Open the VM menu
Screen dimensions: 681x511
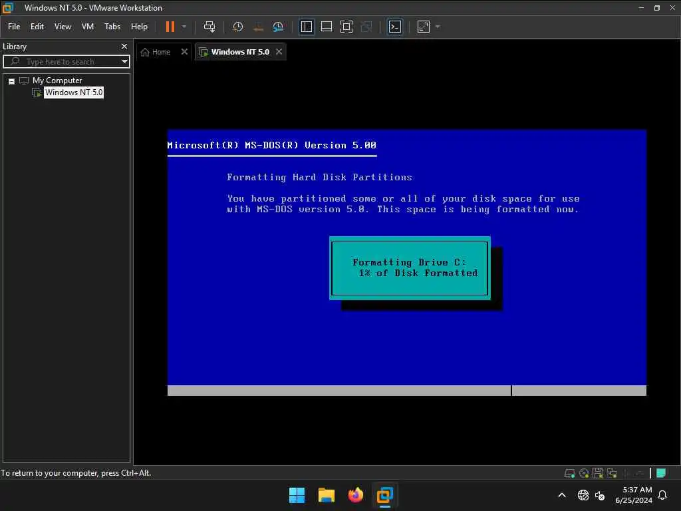pyautogui.click(x=88, y=27)
